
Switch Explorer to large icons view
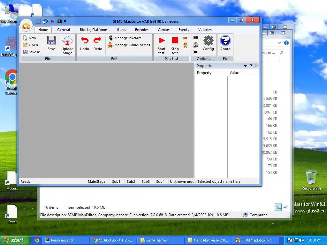(285, 207)
